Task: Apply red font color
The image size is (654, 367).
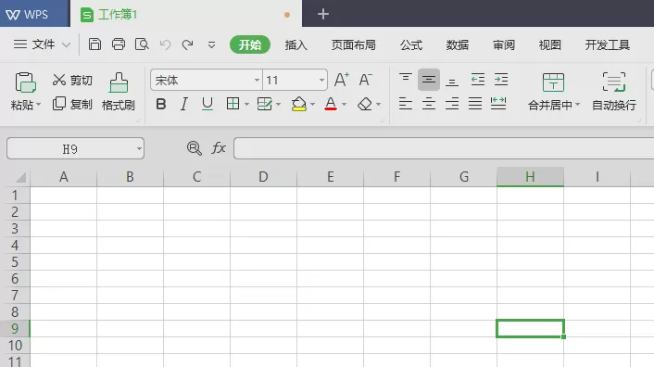Action: pos(331,104)
